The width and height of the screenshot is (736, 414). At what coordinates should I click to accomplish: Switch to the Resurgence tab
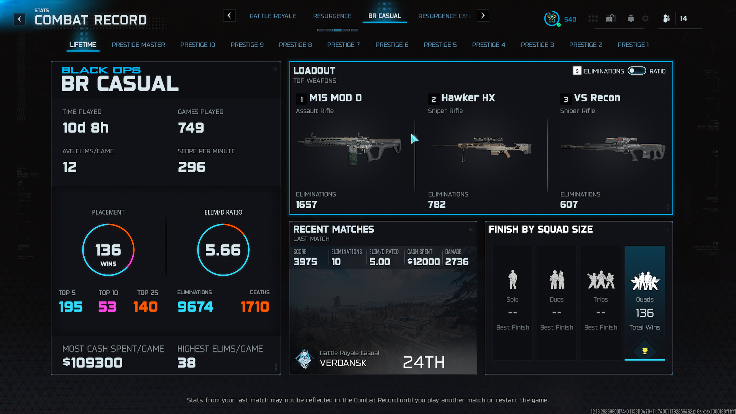coord(332,16)
